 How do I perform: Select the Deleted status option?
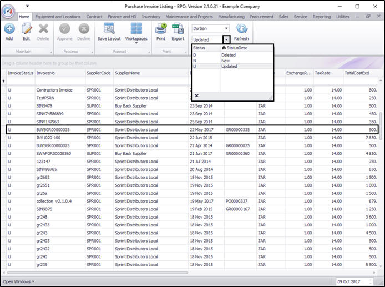229,55
